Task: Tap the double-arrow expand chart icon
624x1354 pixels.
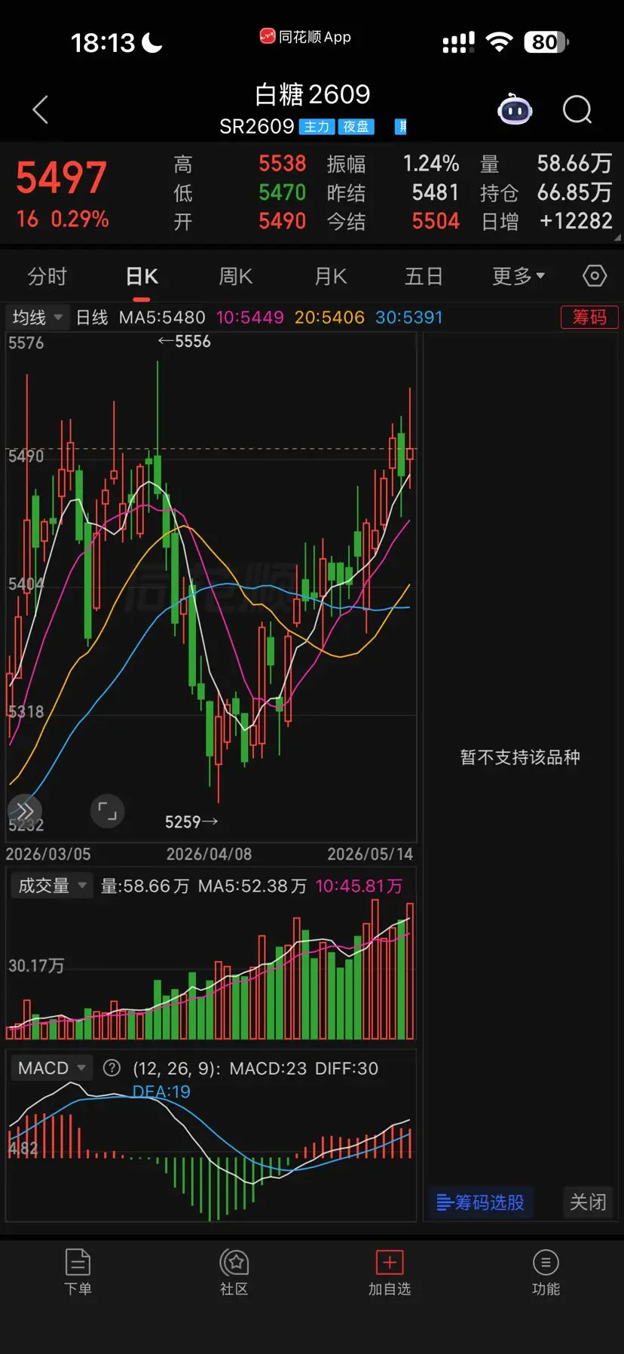Action: [25, 812]
